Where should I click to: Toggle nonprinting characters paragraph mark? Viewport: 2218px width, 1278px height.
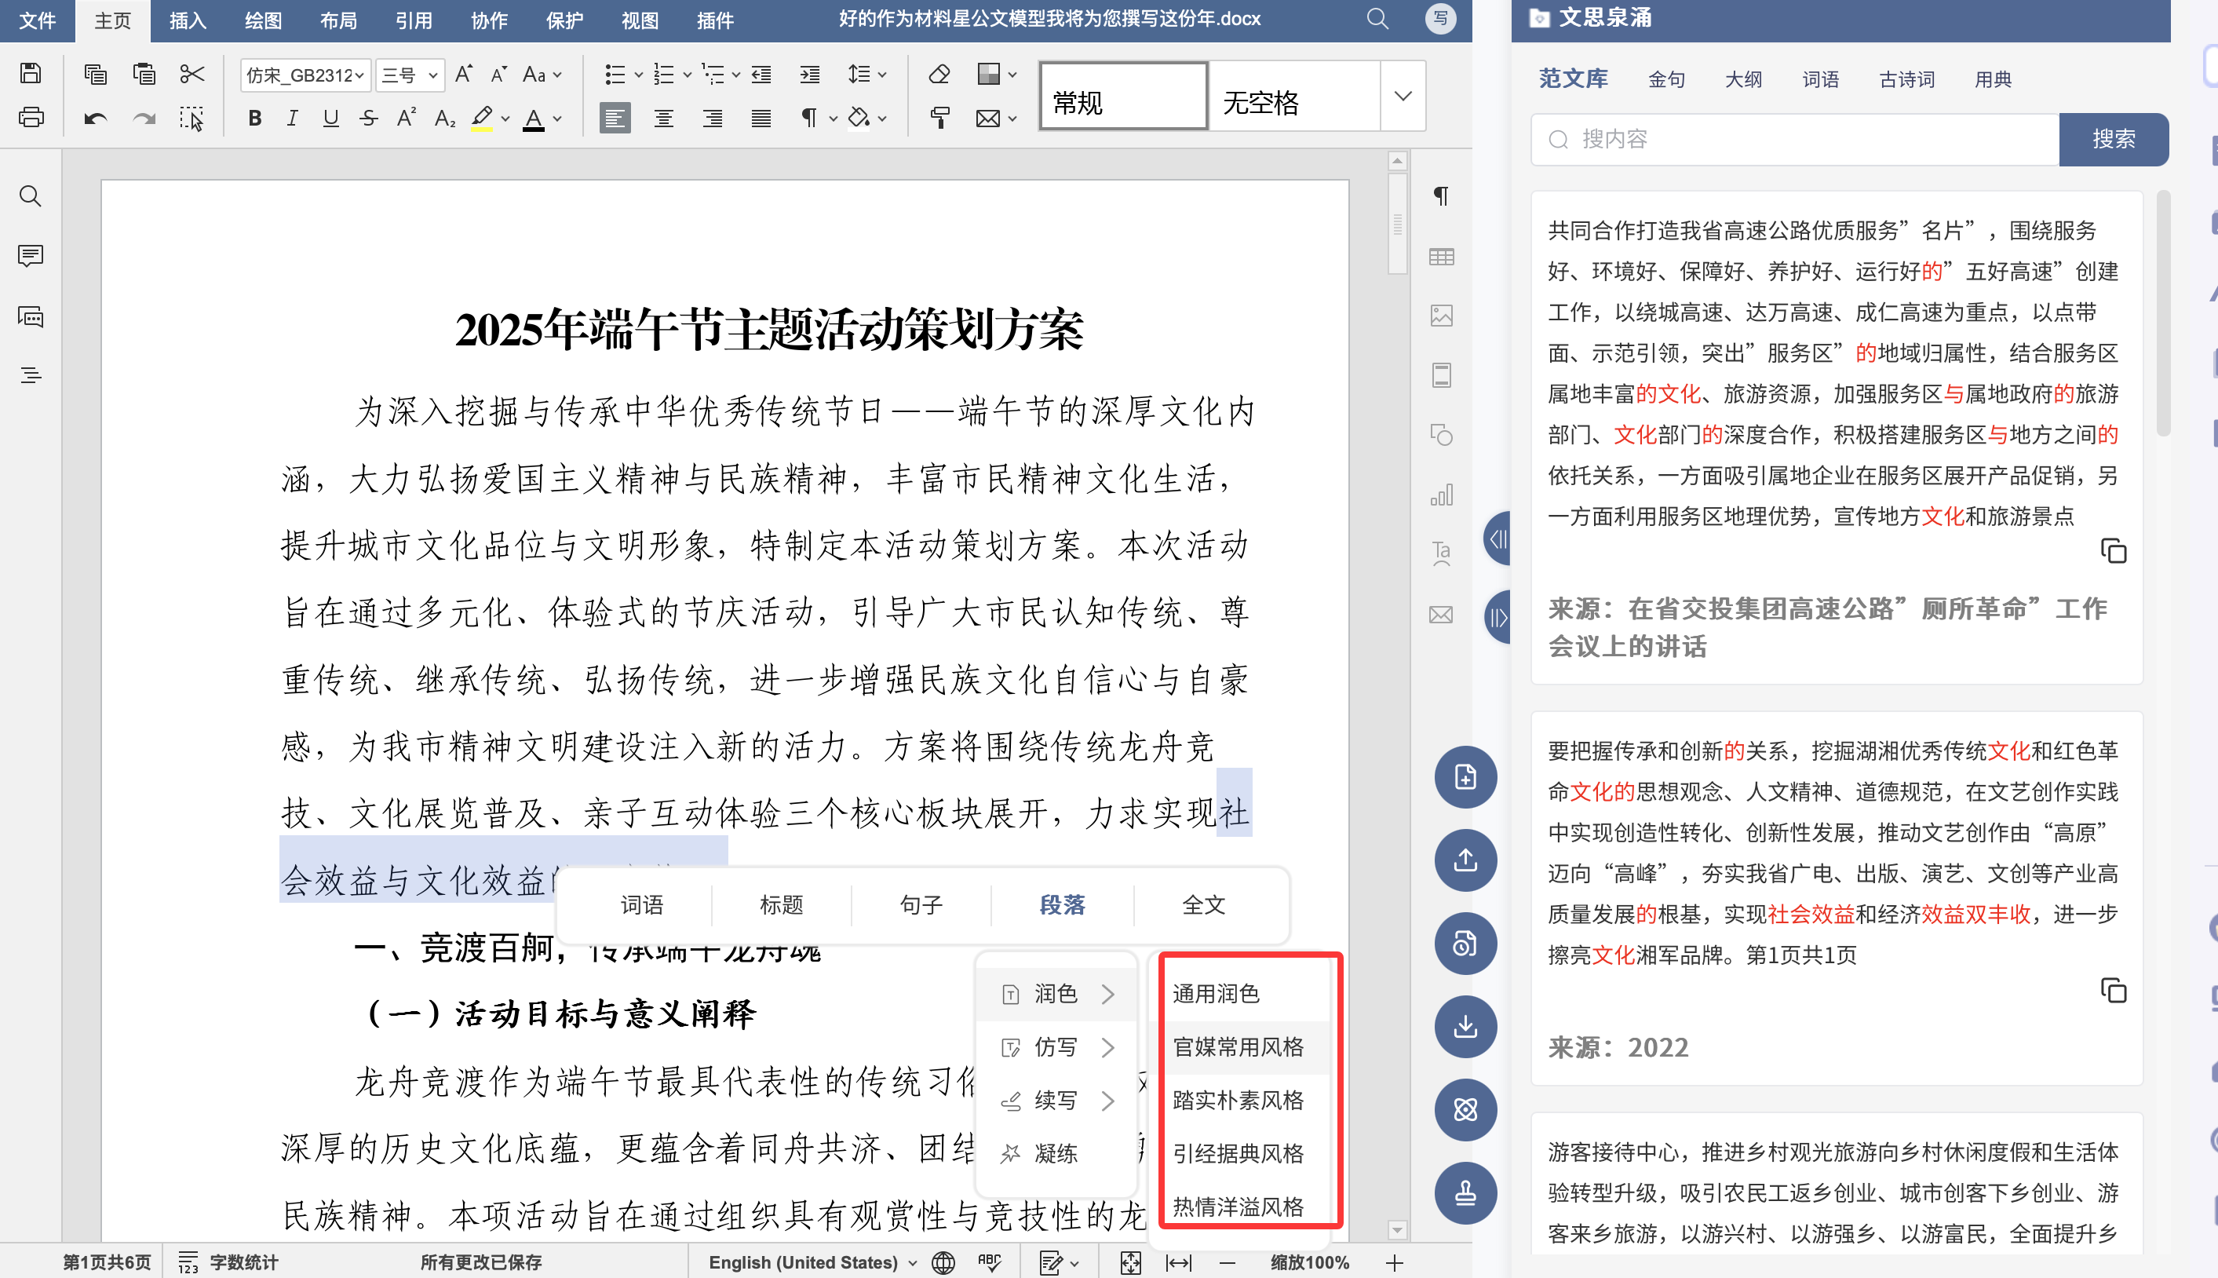tap(808, 118)
